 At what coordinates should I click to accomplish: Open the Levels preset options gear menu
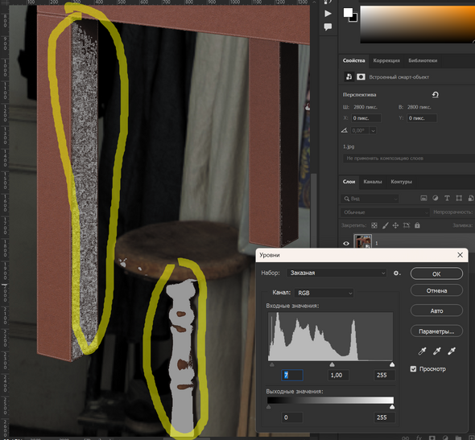(397, 273)
